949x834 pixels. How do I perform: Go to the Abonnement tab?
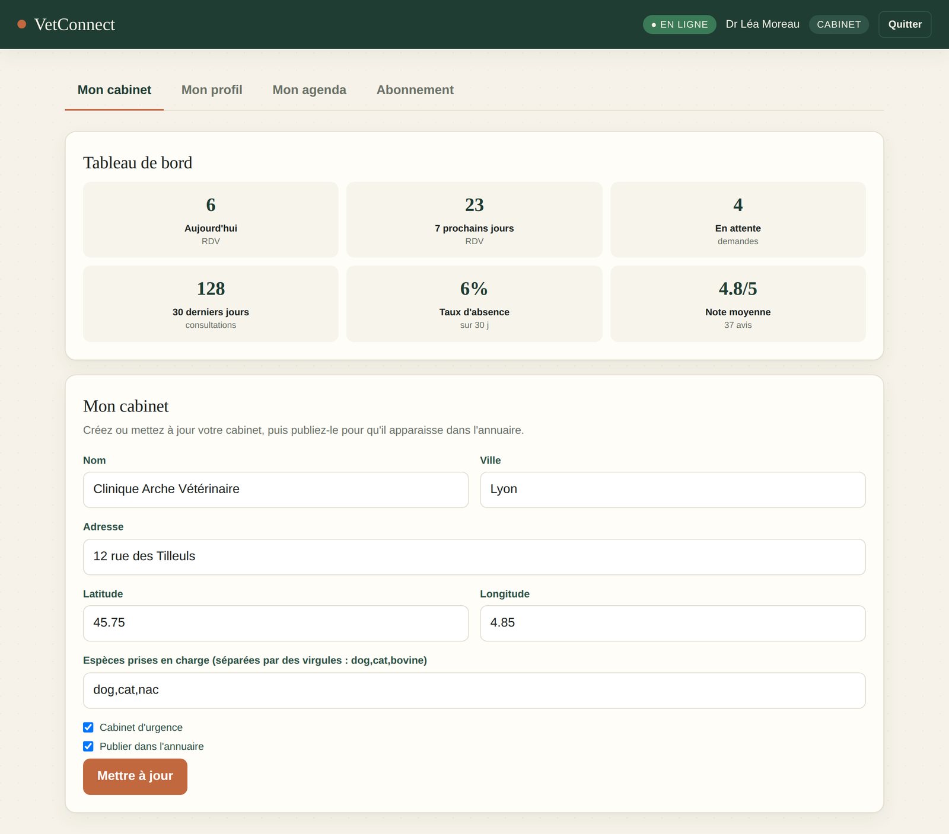[415, 90]
